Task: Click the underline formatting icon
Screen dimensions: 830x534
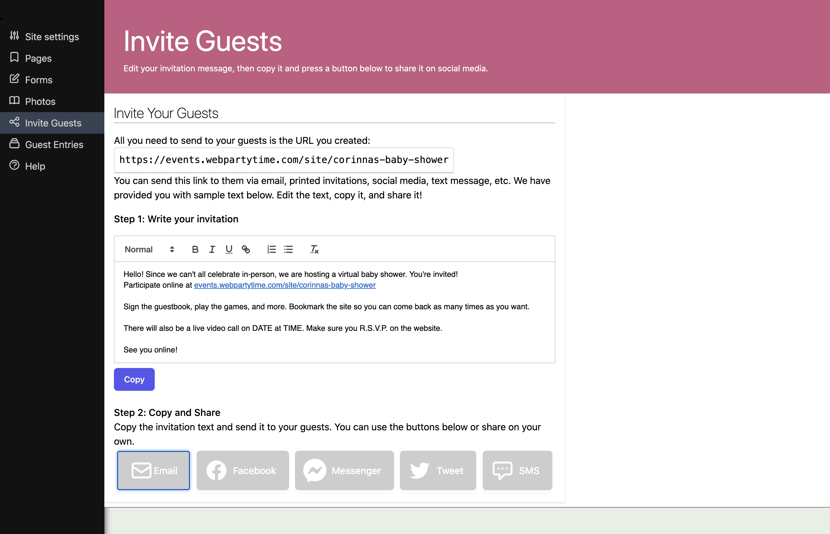Action: coord(229,249)
